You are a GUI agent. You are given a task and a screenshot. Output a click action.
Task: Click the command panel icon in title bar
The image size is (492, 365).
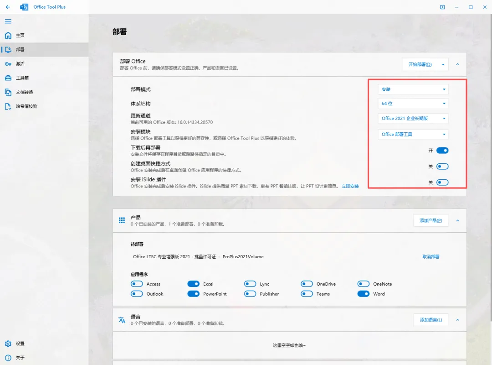pos(442,7)
